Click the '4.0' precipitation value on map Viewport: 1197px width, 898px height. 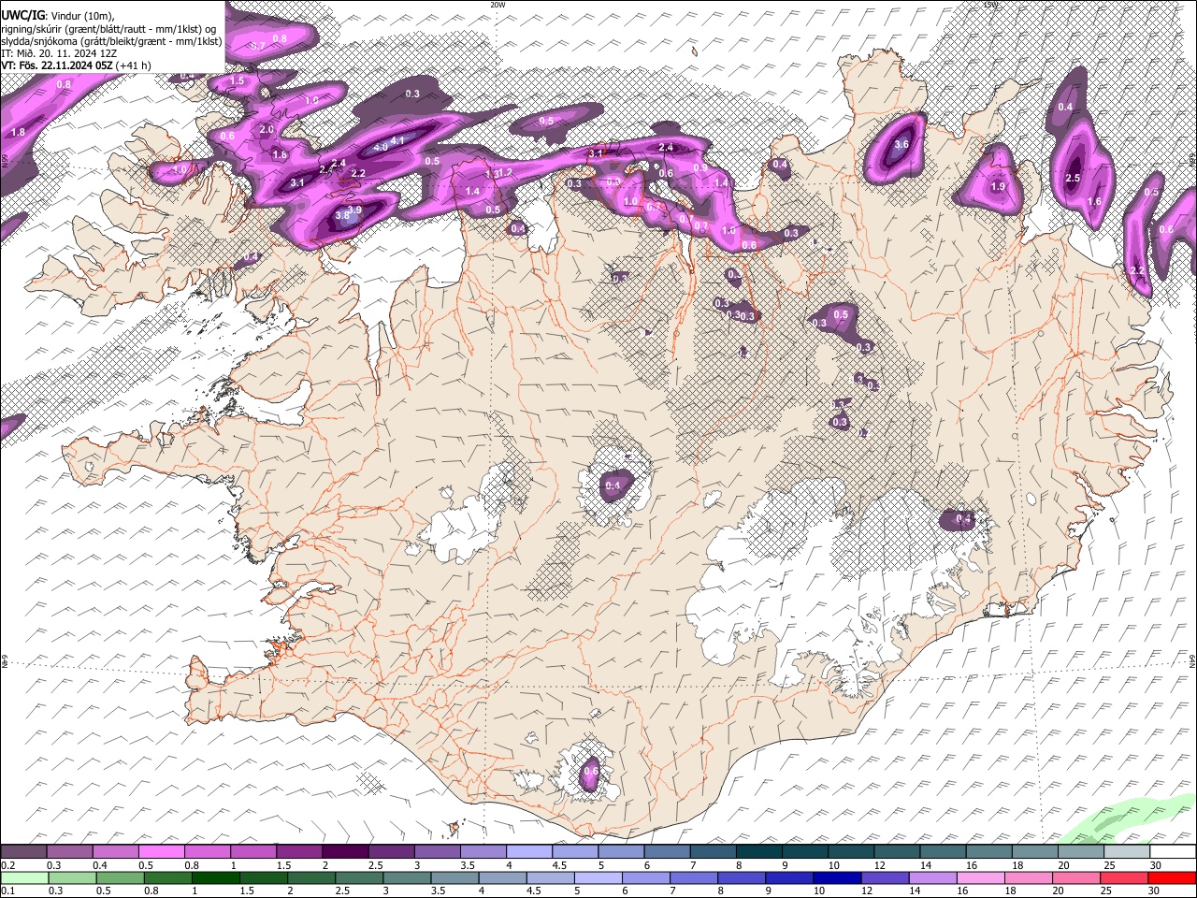(381, 148)
